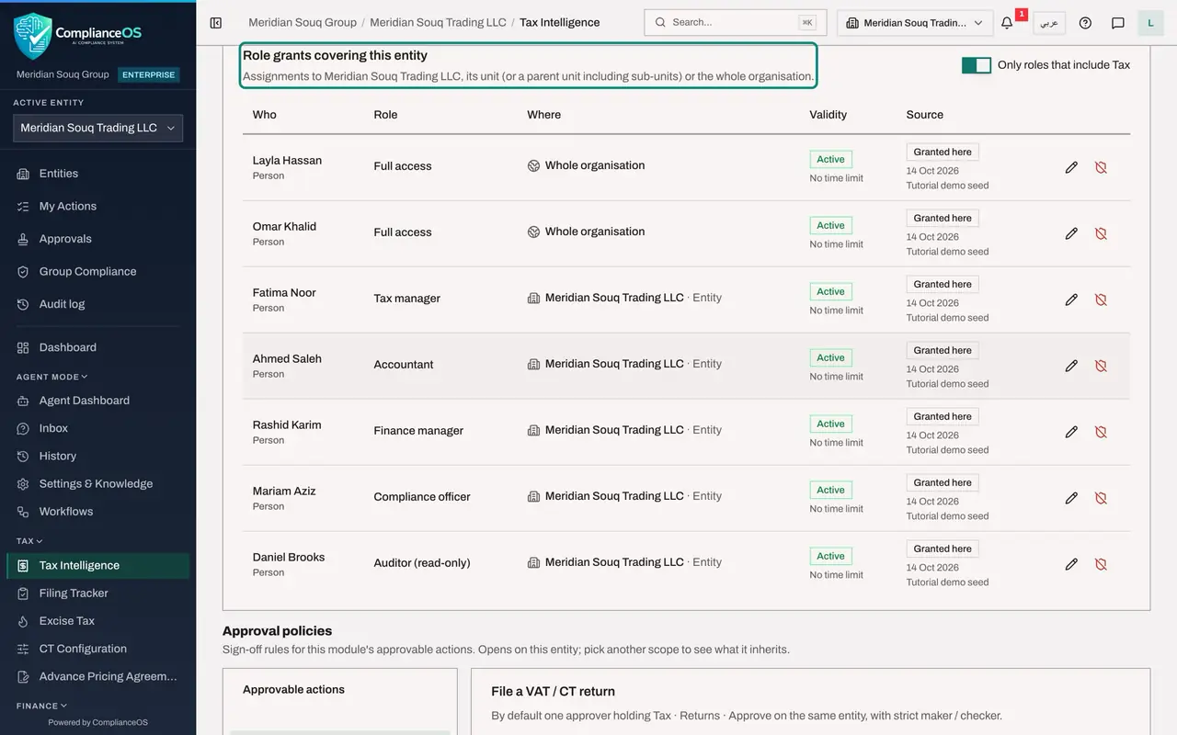Open header entity switcher dropdown
This screenshot has width=1177, height=735.
click(915, 23)
